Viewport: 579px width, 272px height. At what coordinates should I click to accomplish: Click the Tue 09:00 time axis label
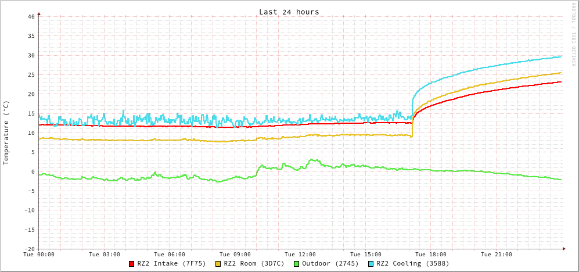click(235, 255)
